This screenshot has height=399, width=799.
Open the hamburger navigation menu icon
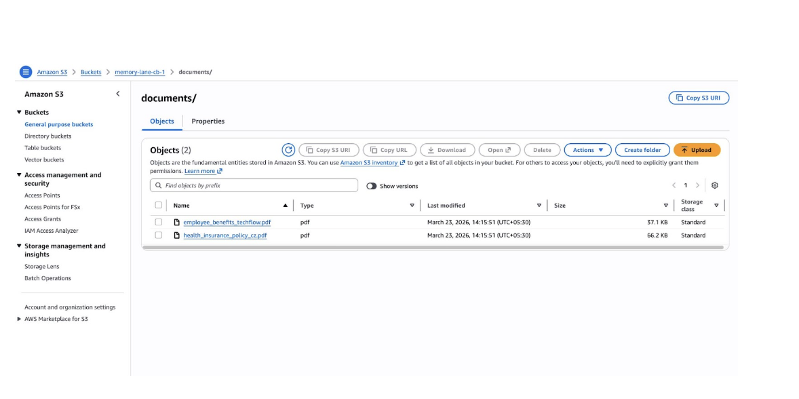26,72
